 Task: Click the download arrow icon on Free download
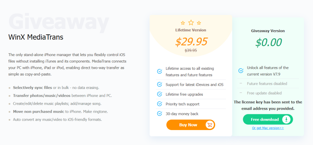click(286, 119)
